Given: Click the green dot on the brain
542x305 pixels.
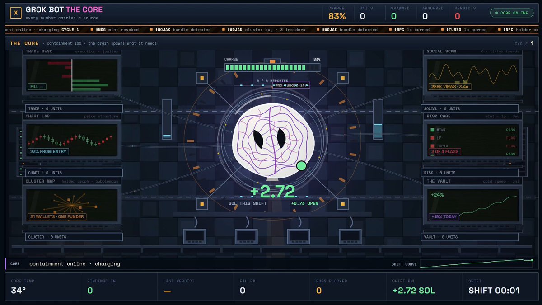Looking at the screenshot, I should (301, 166).
